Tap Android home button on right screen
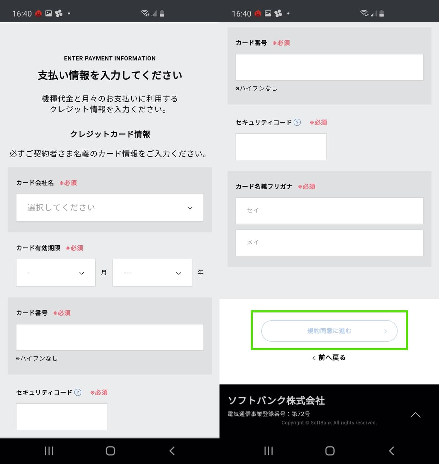This screenshot has width=439, height=464. coord(330,451)
